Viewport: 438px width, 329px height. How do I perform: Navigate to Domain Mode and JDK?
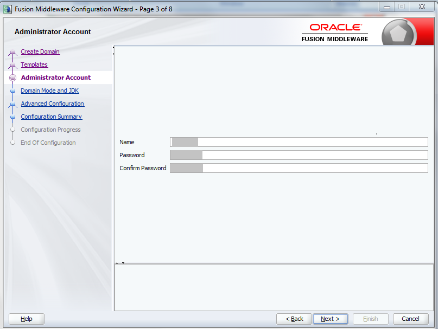pos(49,91)
